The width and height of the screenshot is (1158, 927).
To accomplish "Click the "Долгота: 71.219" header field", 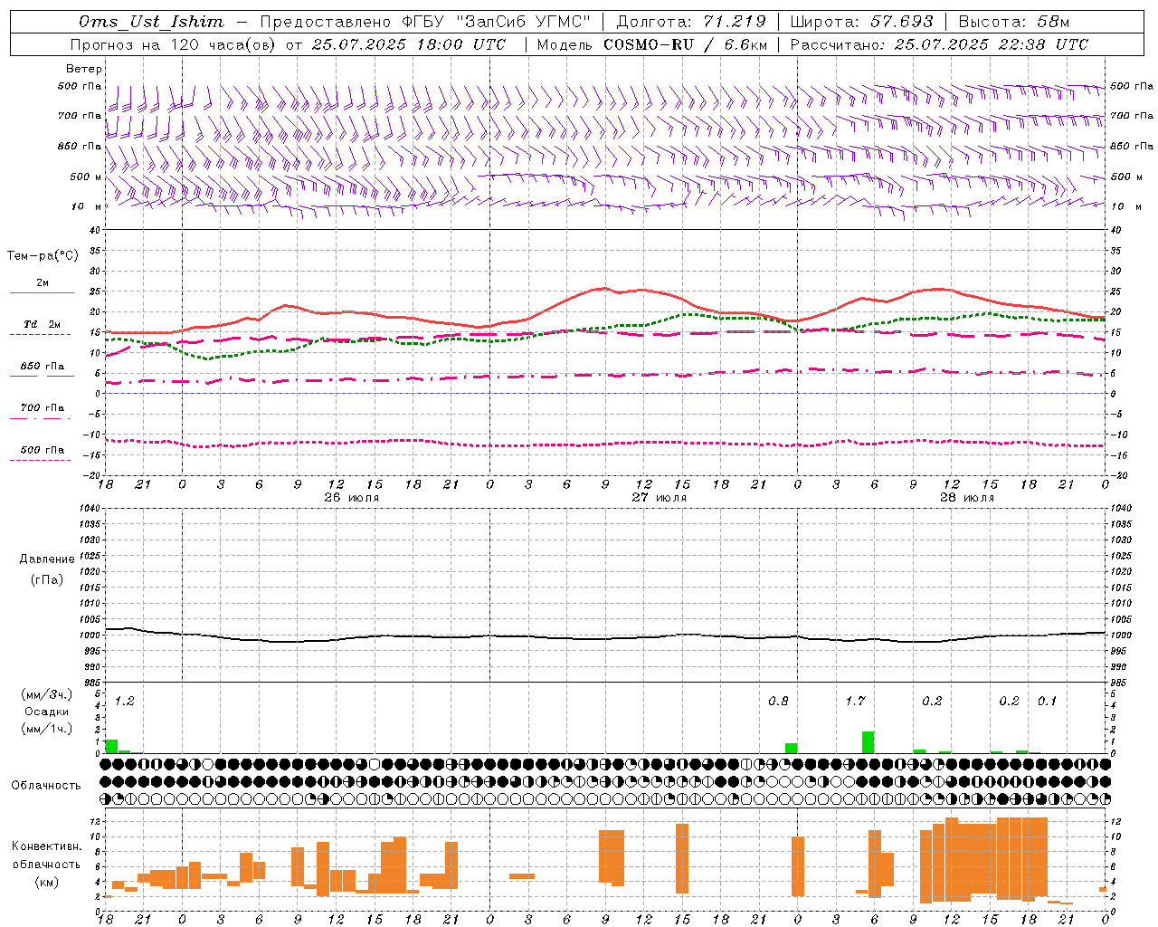I will click(x=691, y=22).
